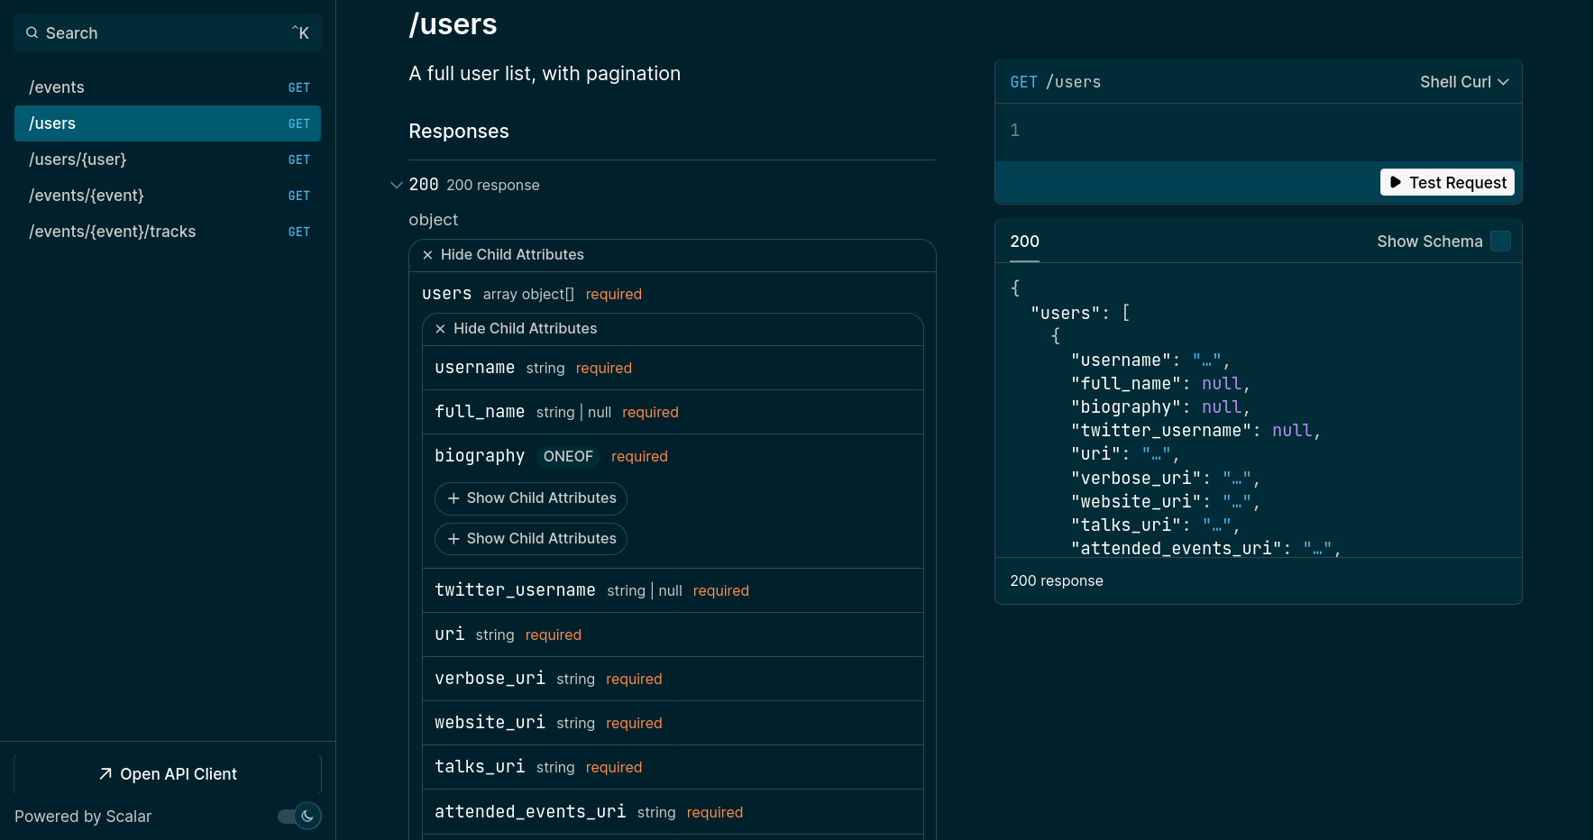
Task: Open the /events/{event} endpoint
Action: pos(168,196)
